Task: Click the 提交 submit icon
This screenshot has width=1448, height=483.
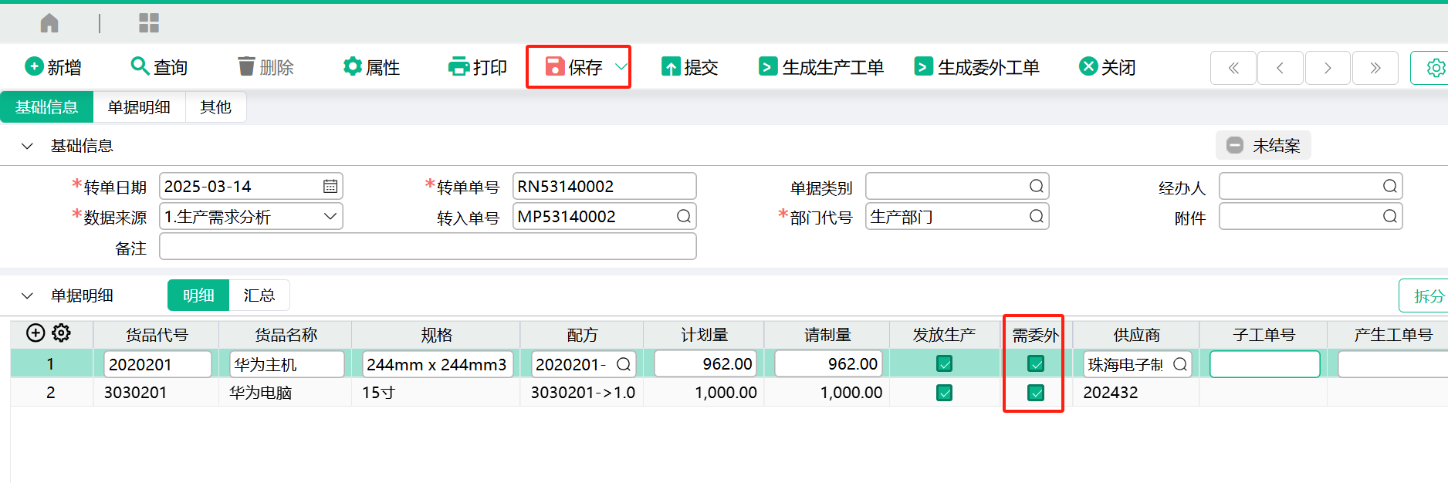Action: pyautogui.click(x=671, y=67)
